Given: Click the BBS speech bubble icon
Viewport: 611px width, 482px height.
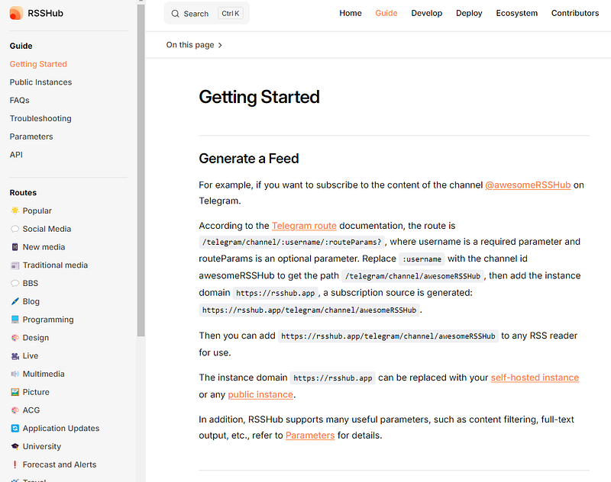Looking at the screenshot, I should pyautogui.click(x=15, y=283).
